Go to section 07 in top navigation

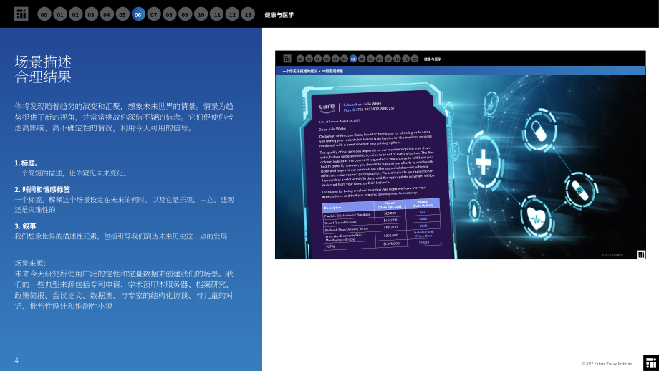coord(154,14)
